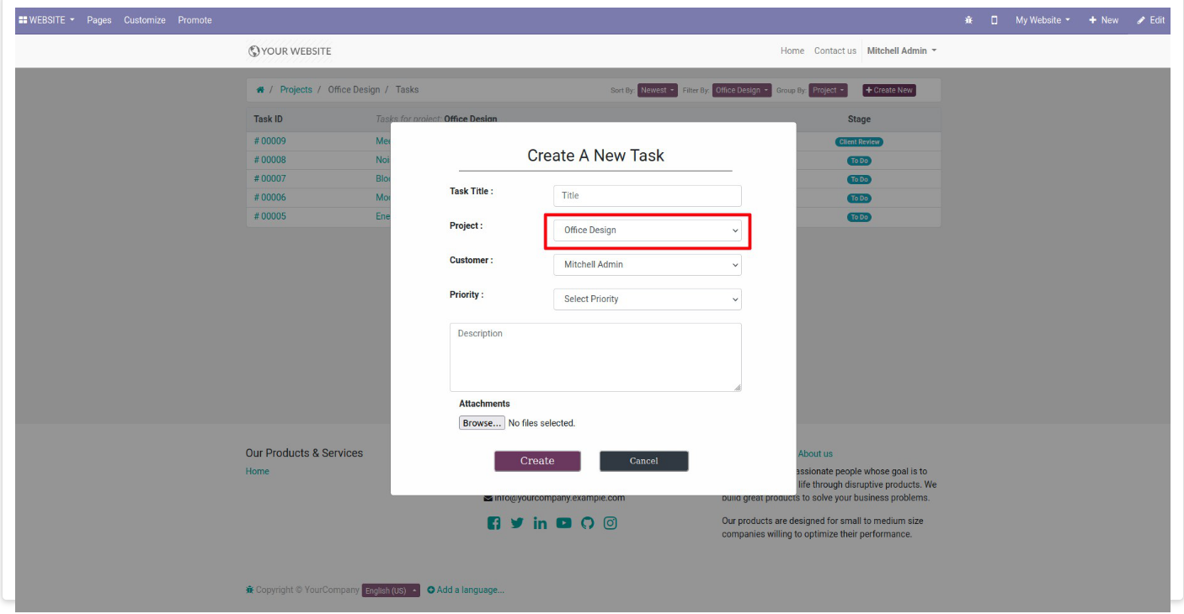Open task # 00007
The image size is (1184, 614).
click(x=270, y=179)
